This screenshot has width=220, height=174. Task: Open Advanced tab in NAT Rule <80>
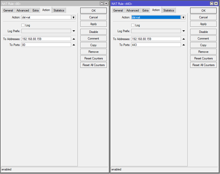point(23,10)
